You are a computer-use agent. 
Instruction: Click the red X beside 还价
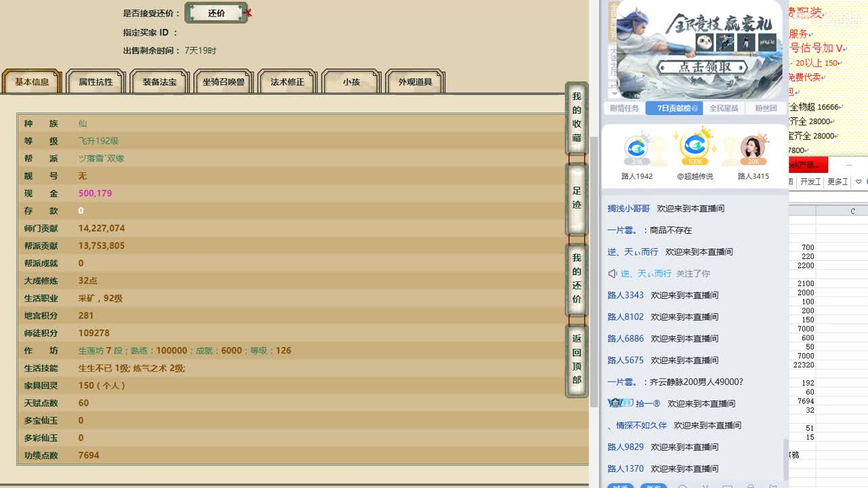click(x=249, y=13)
